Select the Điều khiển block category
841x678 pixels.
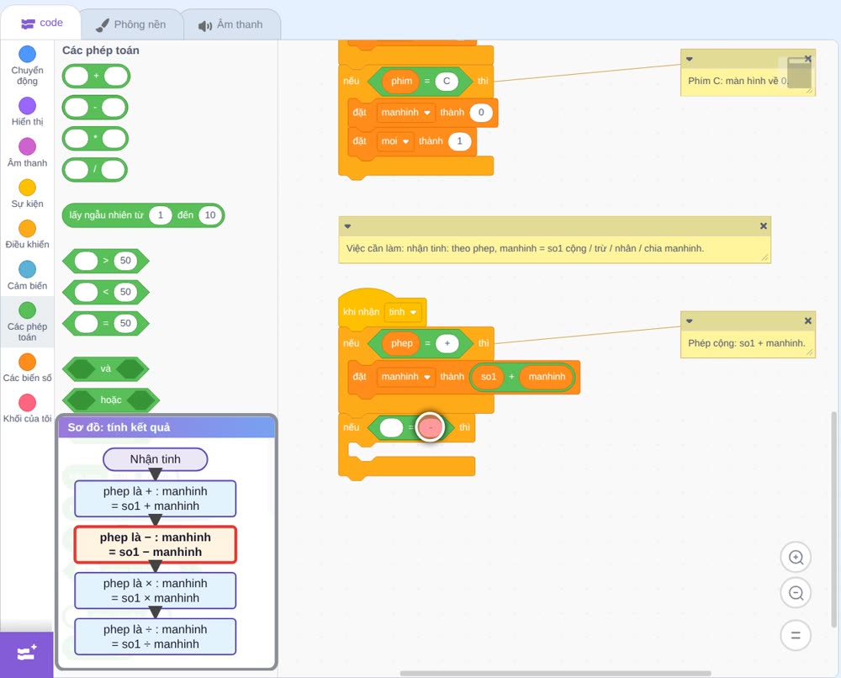click(x=28, y=235)
